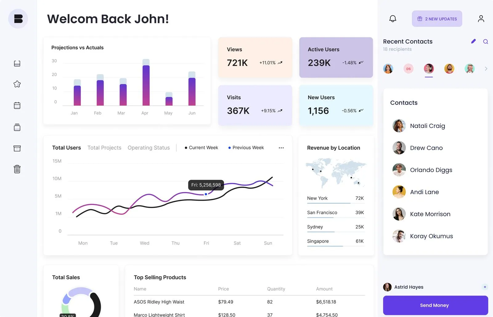This screenshot has width=493, height=317.
Task: Click the add icon beside Astrid Hayes
Action: pyautogui.click(x=484, y=287)
